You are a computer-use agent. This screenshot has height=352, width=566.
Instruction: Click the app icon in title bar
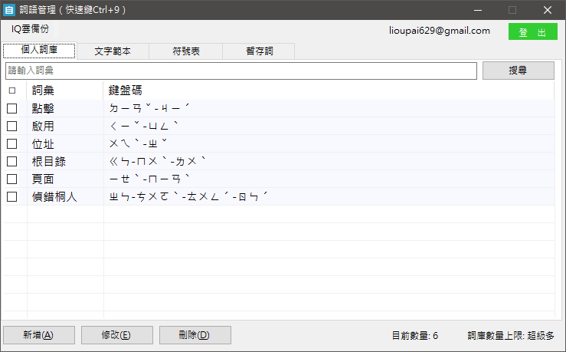pyautogui.click(x=9, y=10)
